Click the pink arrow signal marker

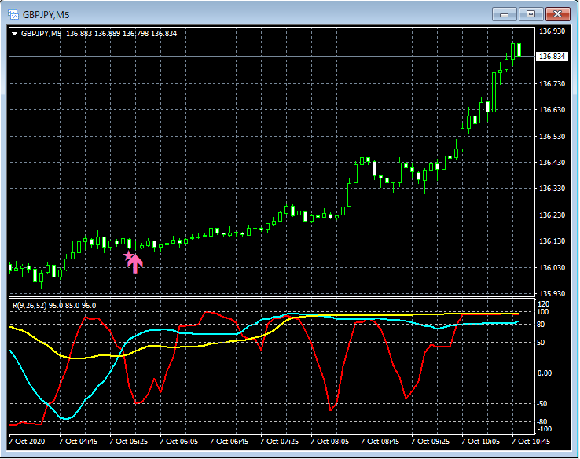pos(135,263)
